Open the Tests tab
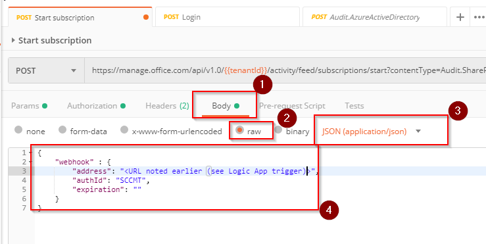This screenshot has height=244, width=486. 354,106
